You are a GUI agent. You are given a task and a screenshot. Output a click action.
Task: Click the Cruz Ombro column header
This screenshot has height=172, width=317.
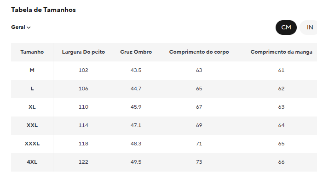[136, 52]
